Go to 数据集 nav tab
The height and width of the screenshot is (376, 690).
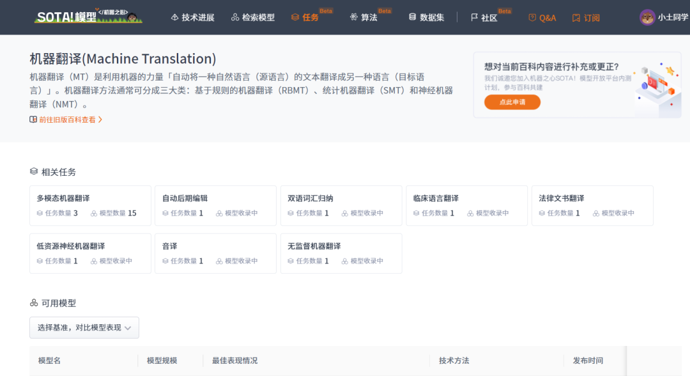[426, 17]
